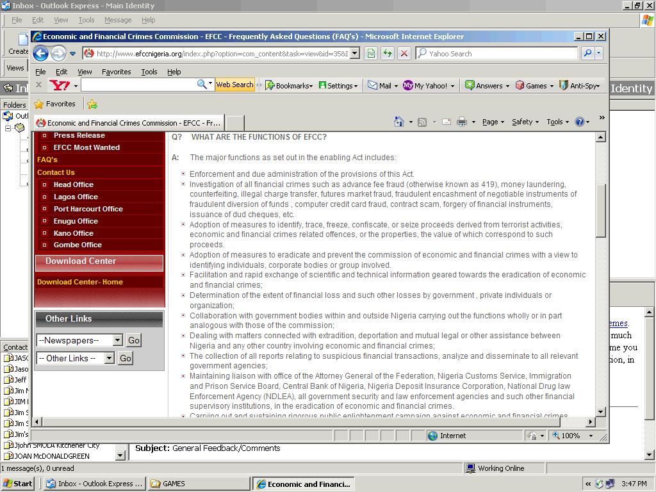This screenshot has height=492, width=656.
Task: Open Anti-Spy from the Yahoo toolbar
Action: tap(580, 86)
